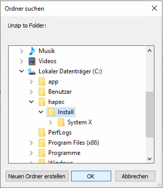
Task: Select the Install folder
Action: pos(66,112)
